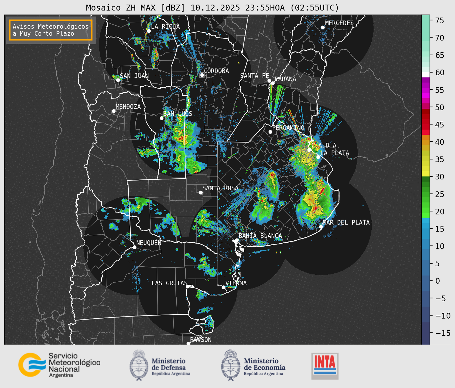Click the LA PLATA city label
455x388 pixels.
(x=335, y=153)
